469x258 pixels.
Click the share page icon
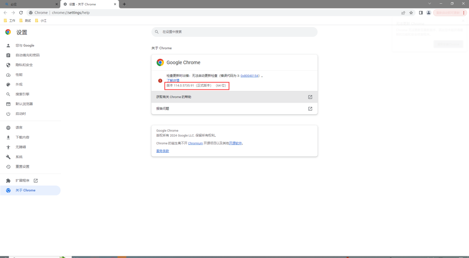403,13
